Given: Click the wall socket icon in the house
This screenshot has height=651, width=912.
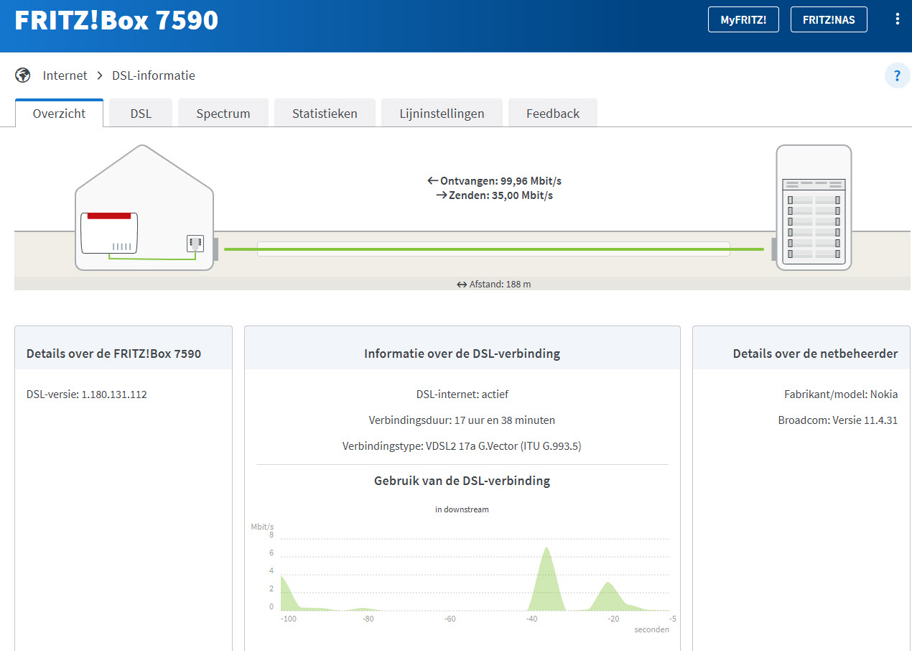Looking at the screenshot, I should click(195, 243).
